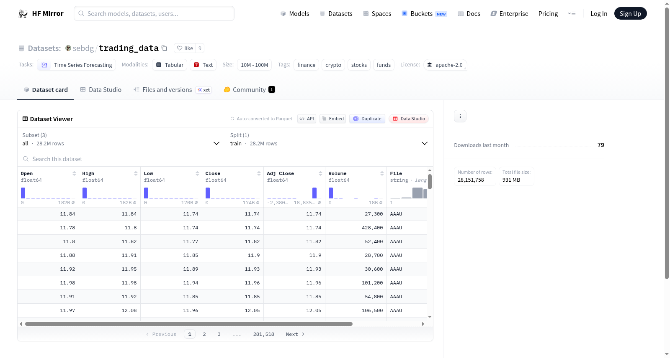Click the table's scroll-down arrow

click(x=430, y=317)
